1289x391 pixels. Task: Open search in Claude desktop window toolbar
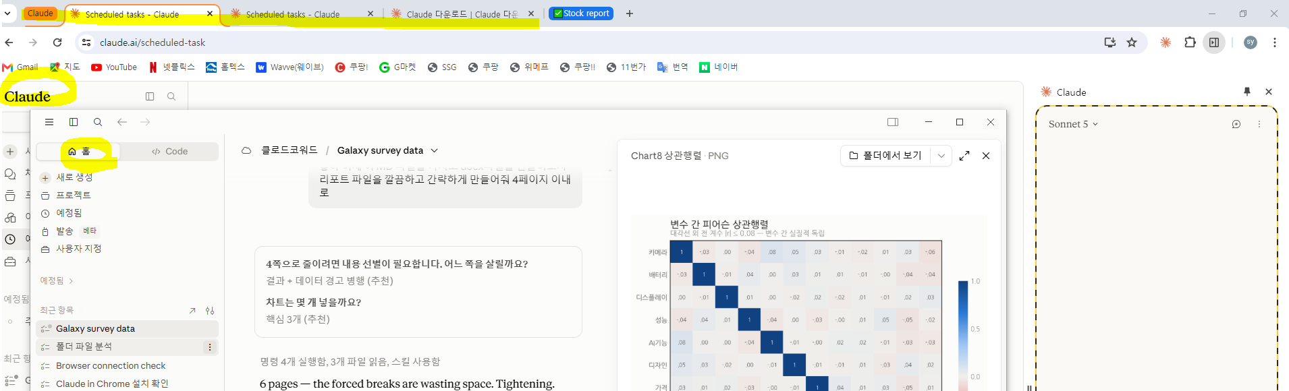coord(98,122)
